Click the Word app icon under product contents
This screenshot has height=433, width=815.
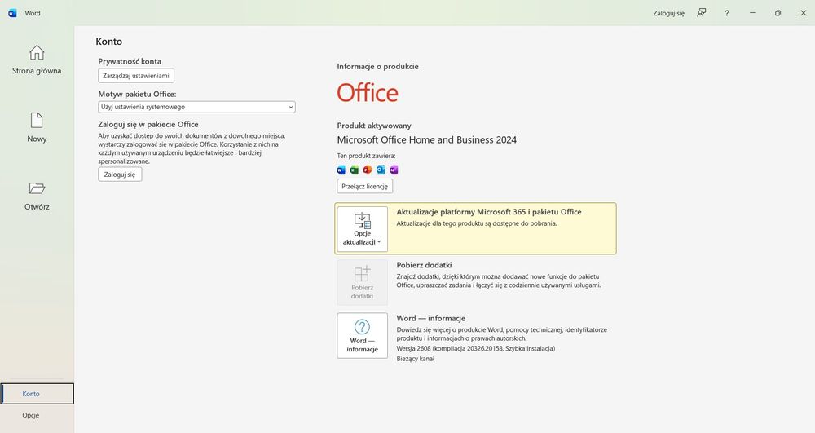click(341, 170)
